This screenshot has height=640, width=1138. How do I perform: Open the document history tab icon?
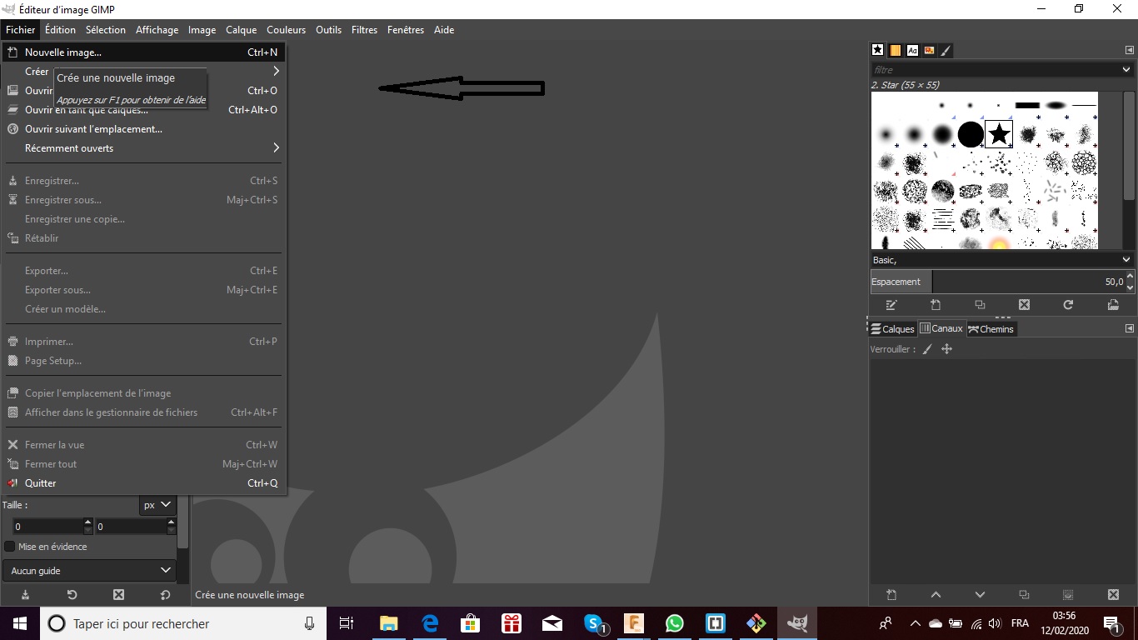click(929, 50)
